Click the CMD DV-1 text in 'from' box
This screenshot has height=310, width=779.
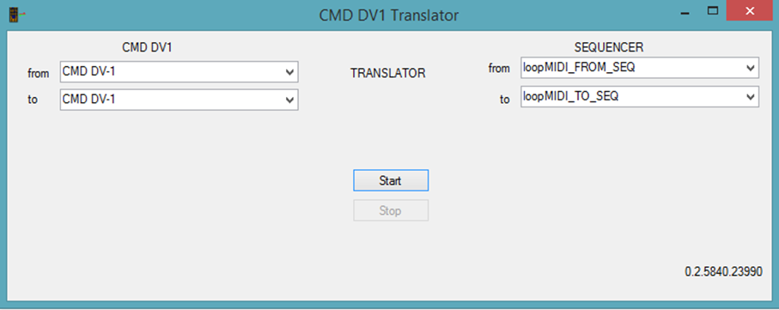[89, 72]
